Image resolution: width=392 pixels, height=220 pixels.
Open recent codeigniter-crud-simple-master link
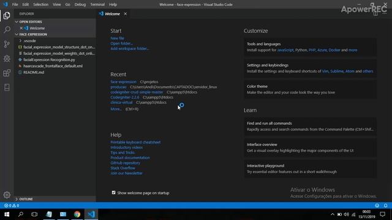[137, 92]
